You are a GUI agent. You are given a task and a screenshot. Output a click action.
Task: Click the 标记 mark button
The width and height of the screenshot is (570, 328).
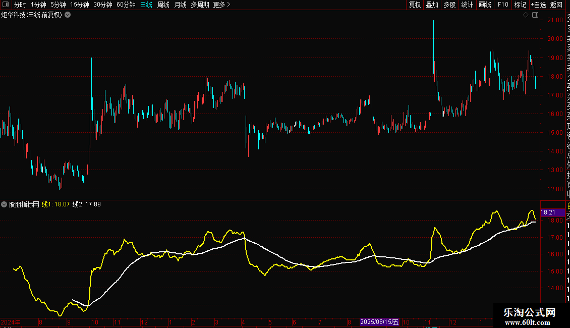520,5
